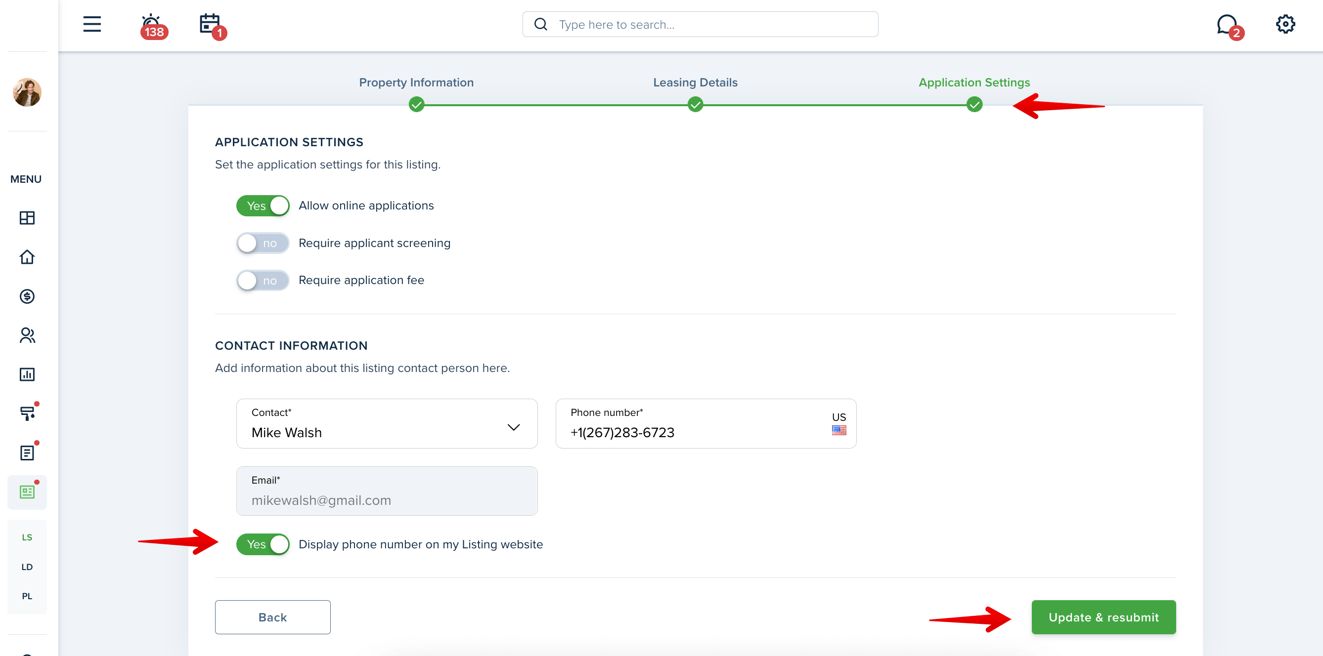Open the documents page icon in sidebar

click(28, 451)
